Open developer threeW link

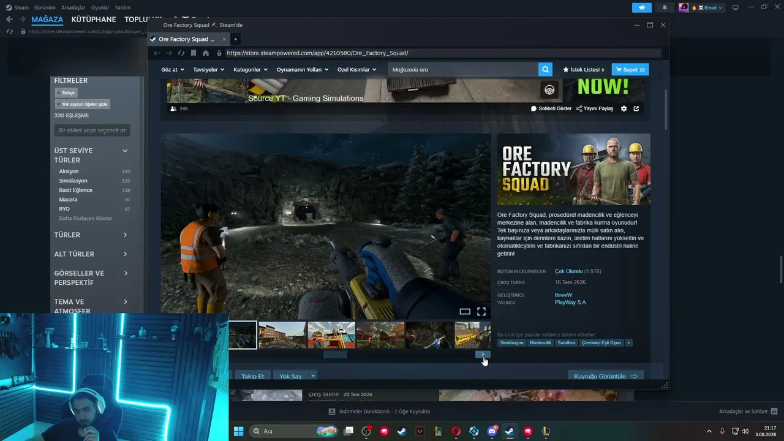tap(563, 295)
